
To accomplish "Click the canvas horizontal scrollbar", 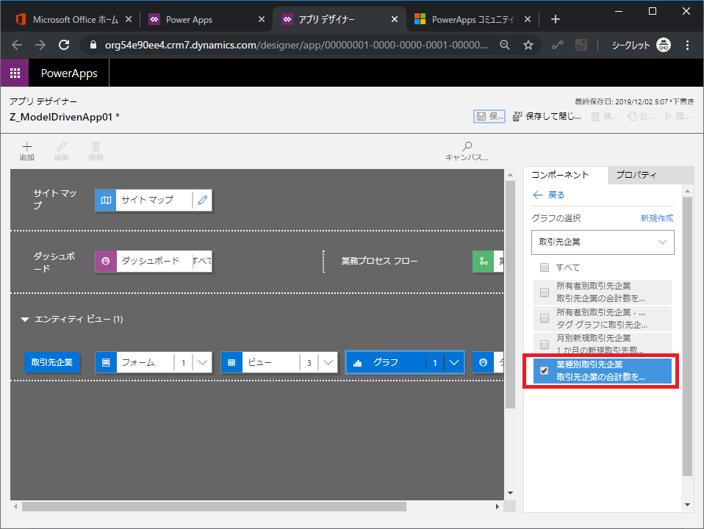I will (214, 506).
